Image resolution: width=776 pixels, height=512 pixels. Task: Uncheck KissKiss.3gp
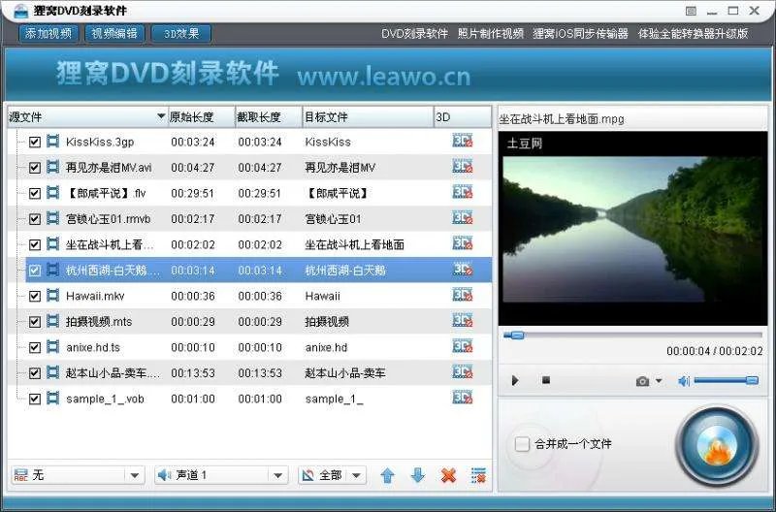pyautogui.click(x=34, y=142)
